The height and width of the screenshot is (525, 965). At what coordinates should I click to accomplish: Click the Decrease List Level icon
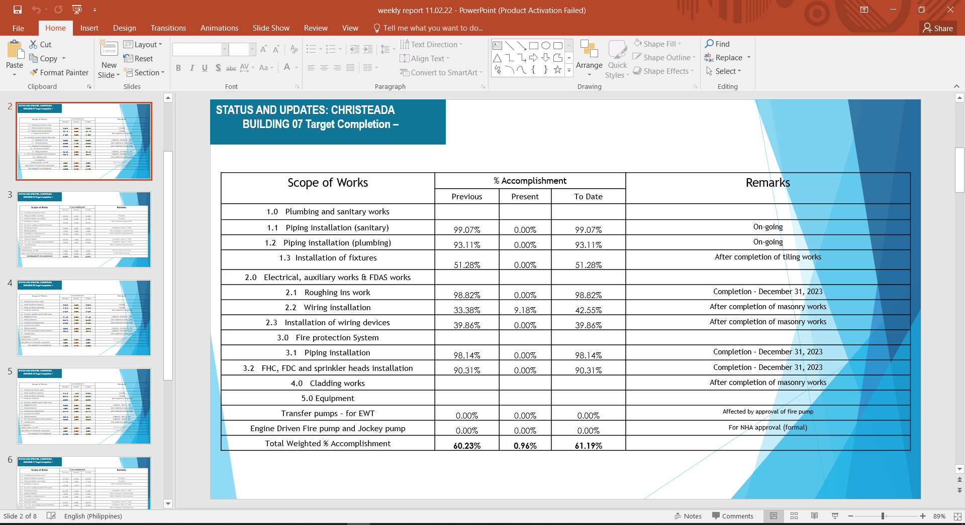coord(355,49)
